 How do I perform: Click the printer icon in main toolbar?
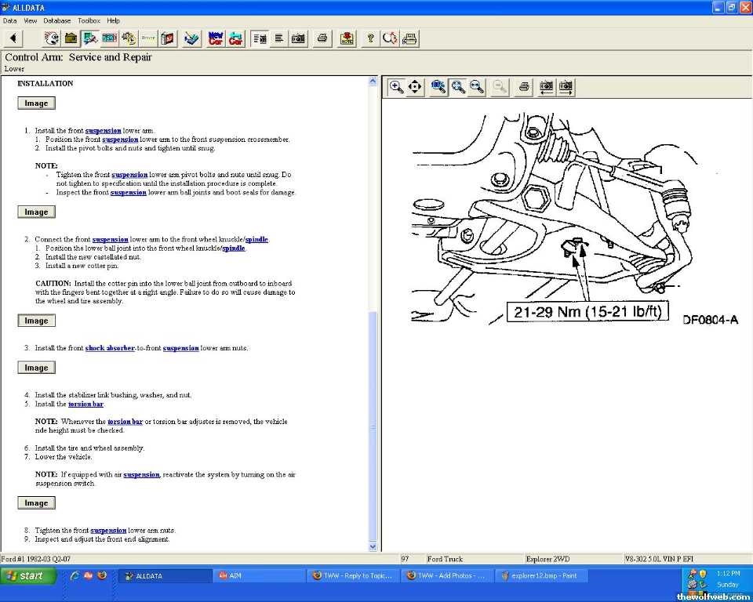point(322,38)
